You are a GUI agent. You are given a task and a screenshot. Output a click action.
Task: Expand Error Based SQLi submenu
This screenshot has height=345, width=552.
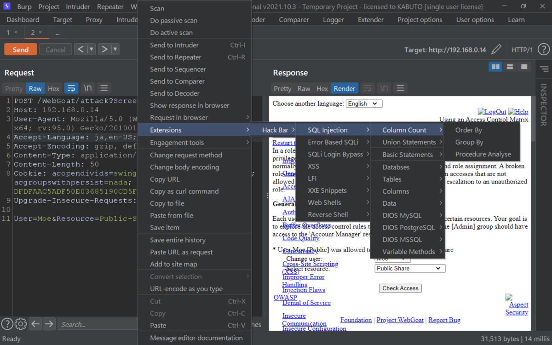click(x=333, y=142)
